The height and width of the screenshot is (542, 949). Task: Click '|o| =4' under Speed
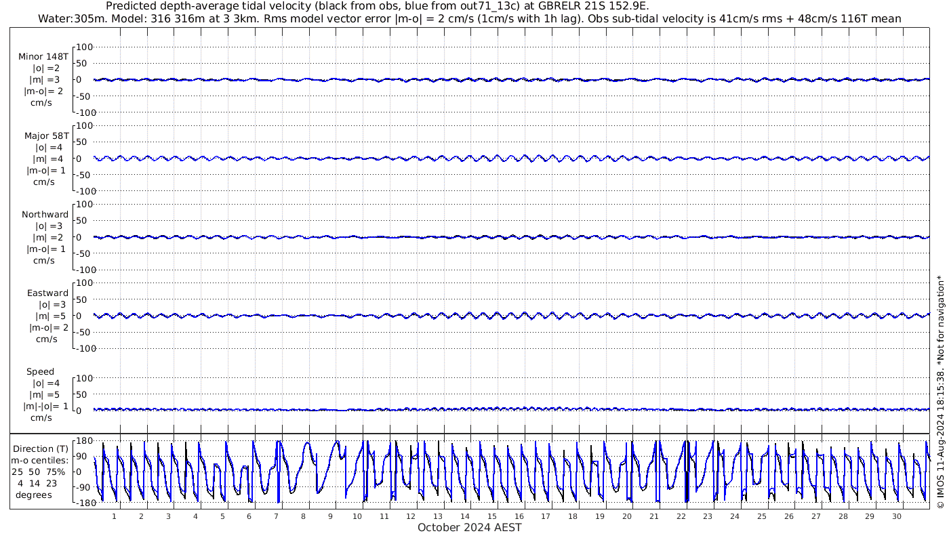tap(45, 383)
